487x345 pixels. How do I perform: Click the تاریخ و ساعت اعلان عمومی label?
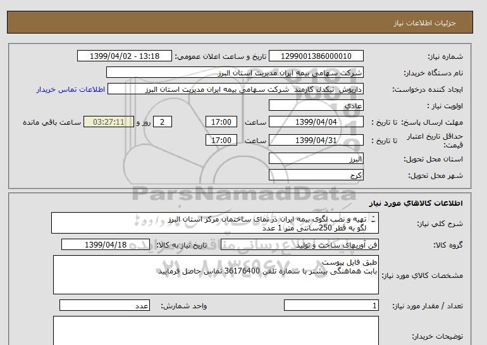[x=221, y=56]
